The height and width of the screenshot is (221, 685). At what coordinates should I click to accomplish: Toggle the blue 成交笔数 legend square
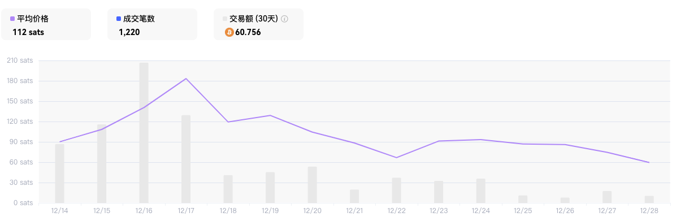119,19
